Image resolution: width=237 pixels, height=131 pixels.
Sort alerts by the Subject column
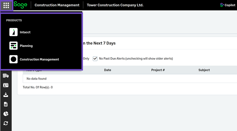pyautogui.click(x=204, y=70)
